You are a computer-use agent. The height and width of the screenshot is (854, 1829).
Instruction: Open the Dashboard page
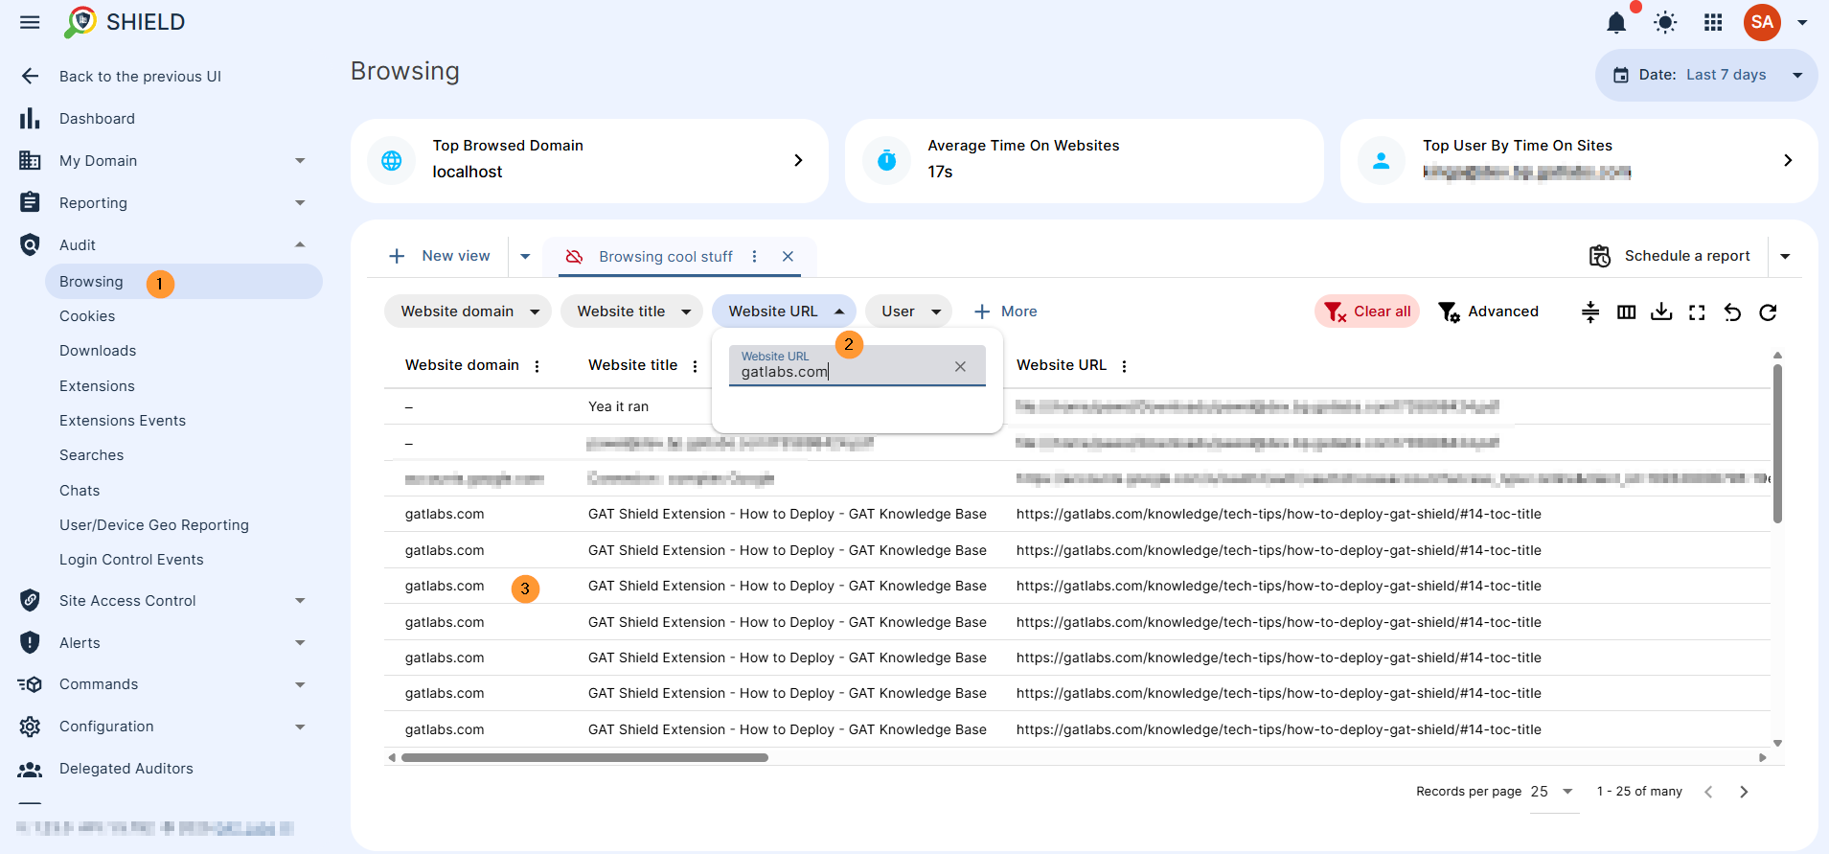97,119
